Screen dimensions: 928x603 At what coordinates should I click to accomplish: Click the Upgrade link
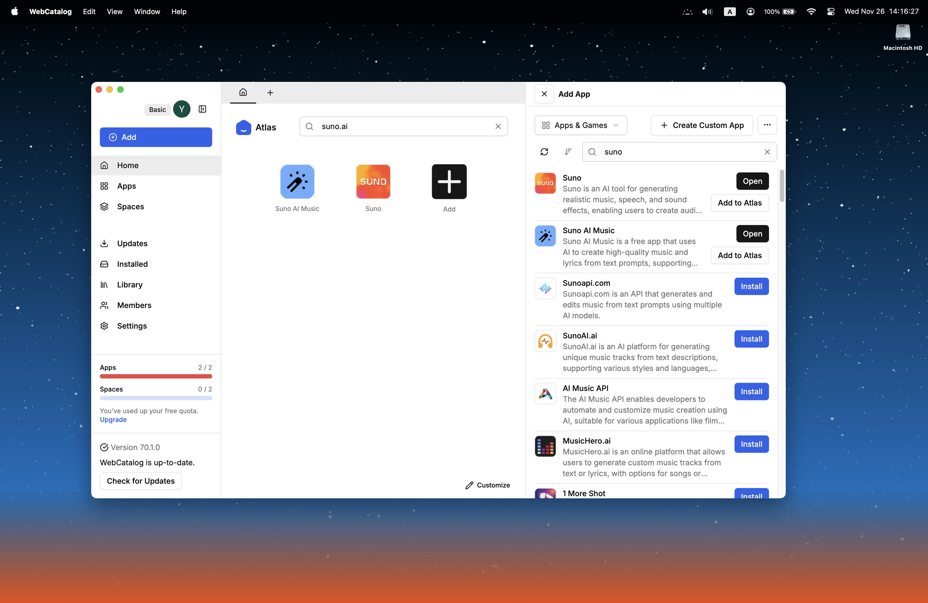[x=113, y=419]
